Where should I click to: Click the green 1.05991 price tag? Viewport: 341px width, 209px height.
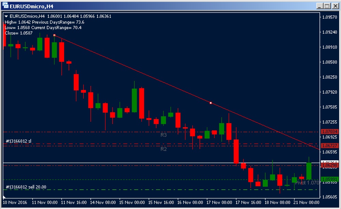[329, 179]
